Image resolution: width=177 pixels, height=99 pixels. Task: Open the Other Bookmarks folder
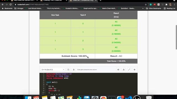click(x=153, y=9)
